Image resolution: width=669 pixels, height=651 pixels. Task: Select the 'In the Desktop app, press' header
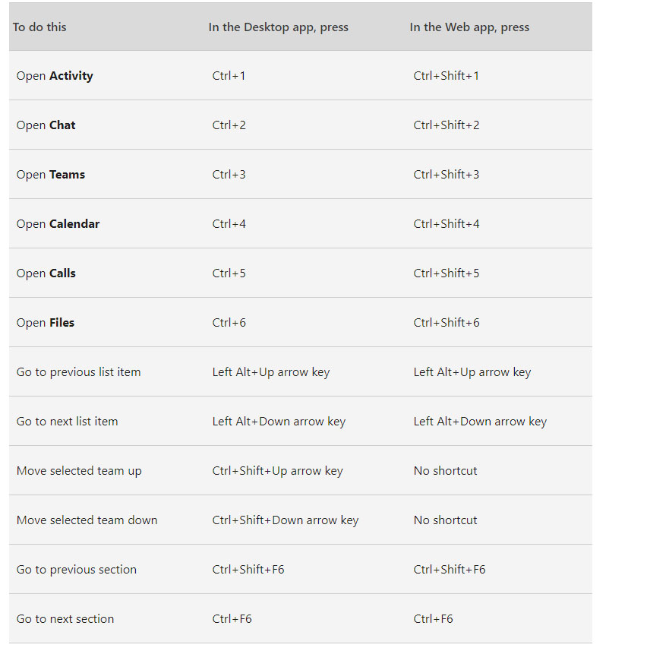pyautogui.click(x=278, y=27)
